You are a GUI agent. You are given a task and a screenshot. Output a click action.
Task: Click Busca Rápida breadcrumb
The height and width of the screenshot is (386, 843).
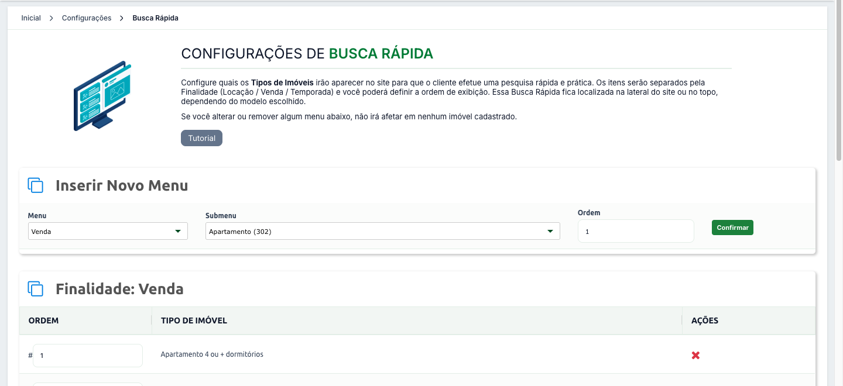coord(155,18)
